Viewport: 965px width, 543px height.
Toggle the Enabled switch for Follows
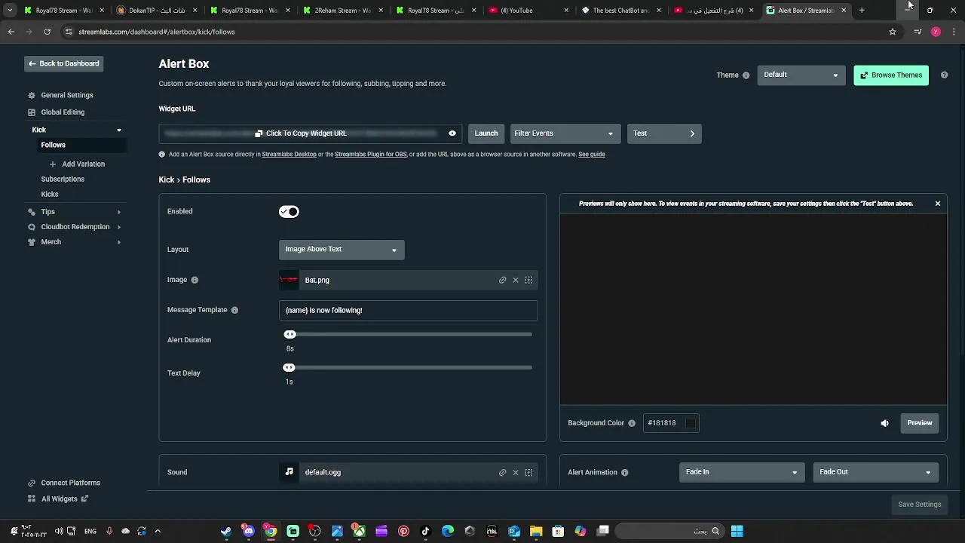[x=289, y=212]
